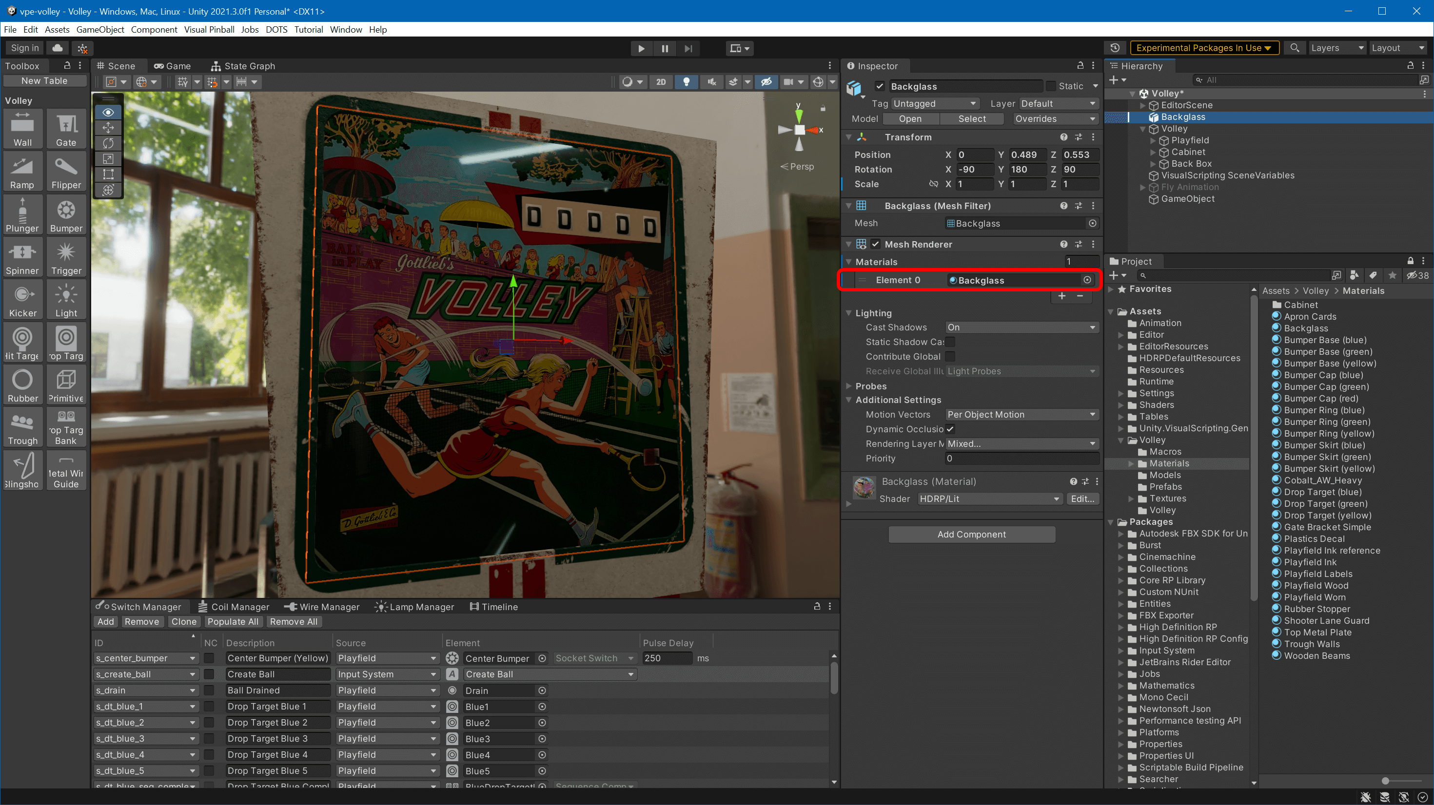Toggle Backglass object active checkbox

(880, 86)
